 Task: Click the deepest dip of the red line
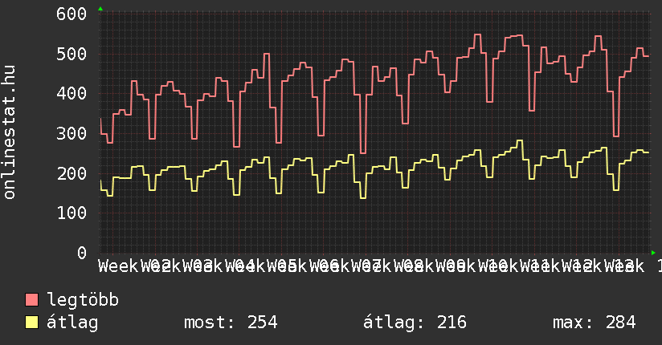point(363,152)
